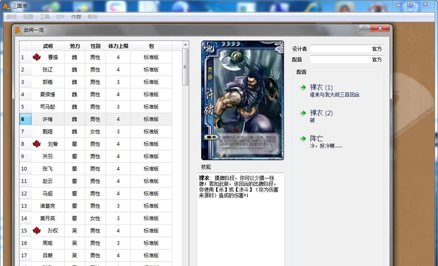Select 夏侯惇 in the generals list
Viewport: 438px width, 266px height.
(48, 95)
